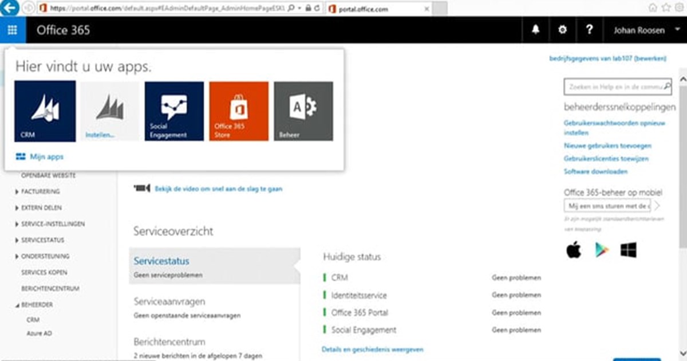Open the Social Engagement tile
This screenshot has width=687, height=361.
click(x=174, y=111)
